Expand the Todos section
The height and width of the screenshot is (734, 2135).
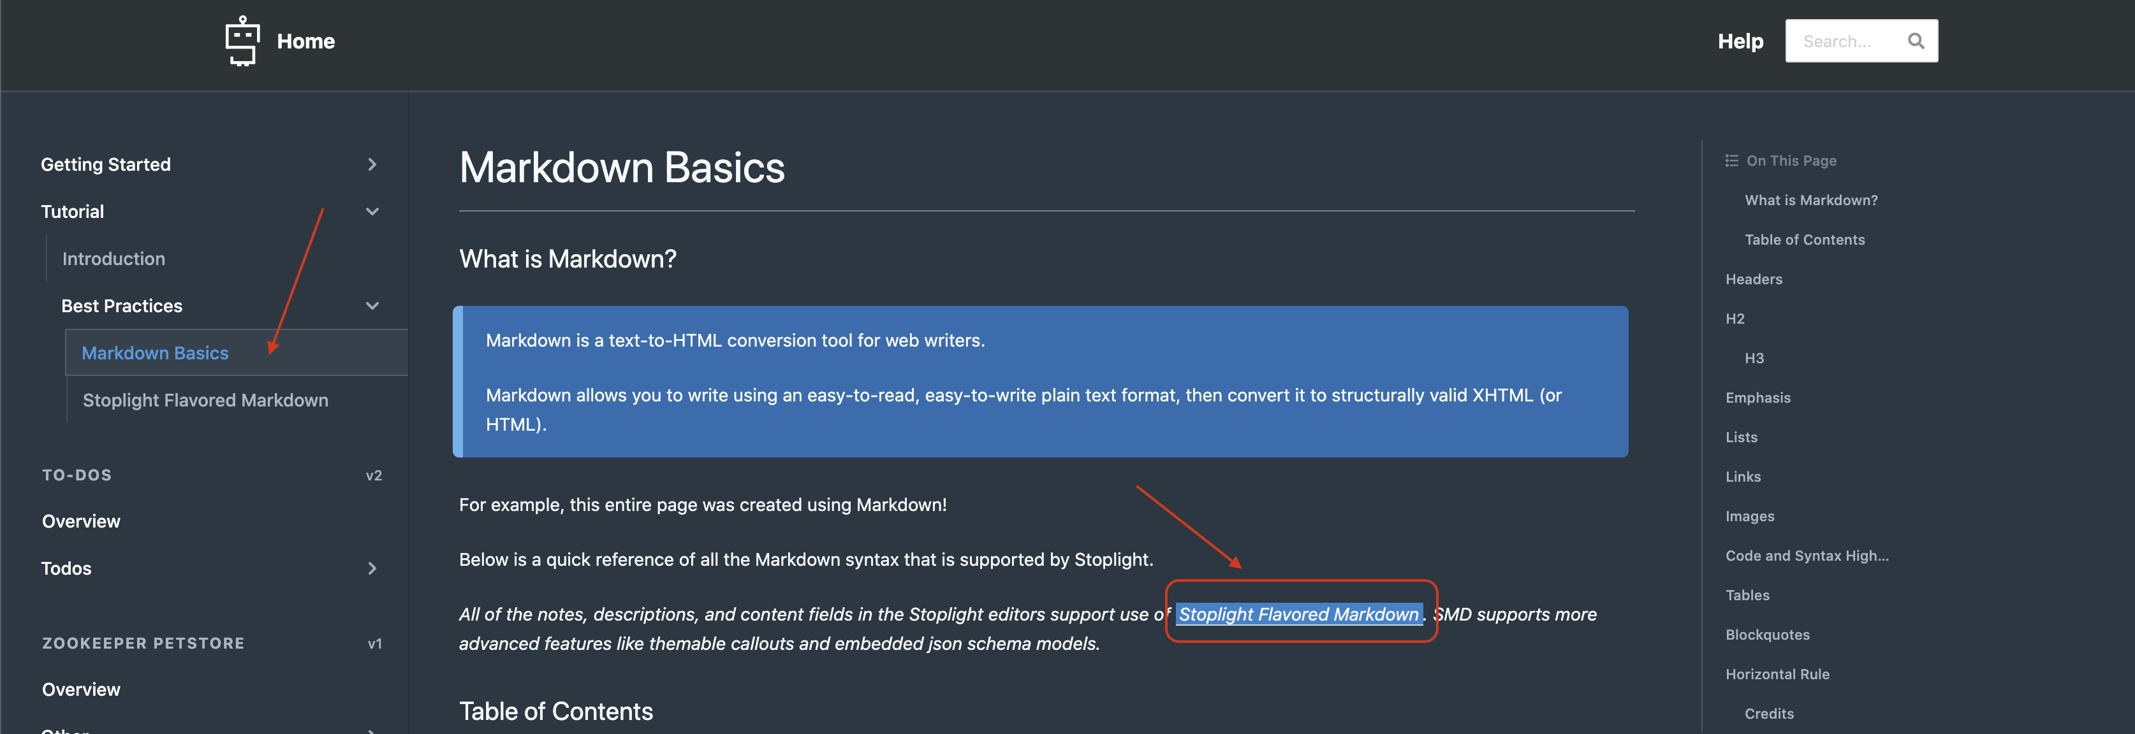(x=372, y=568)
